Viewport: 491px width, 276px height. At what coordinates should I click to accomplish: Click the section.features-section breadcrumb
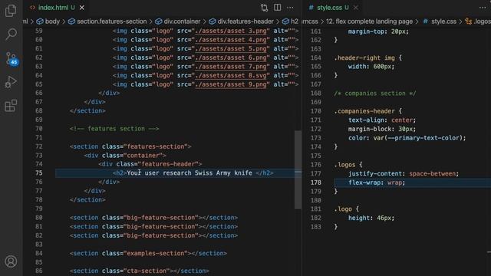pos(107,21)
